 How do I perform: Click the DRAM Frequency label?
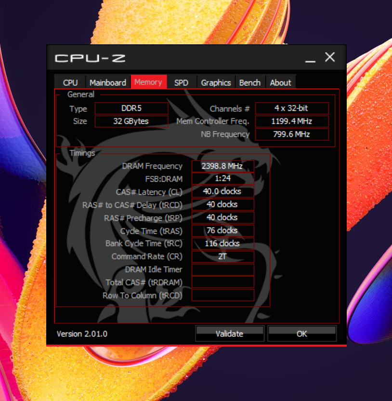[x=152, y=166]
